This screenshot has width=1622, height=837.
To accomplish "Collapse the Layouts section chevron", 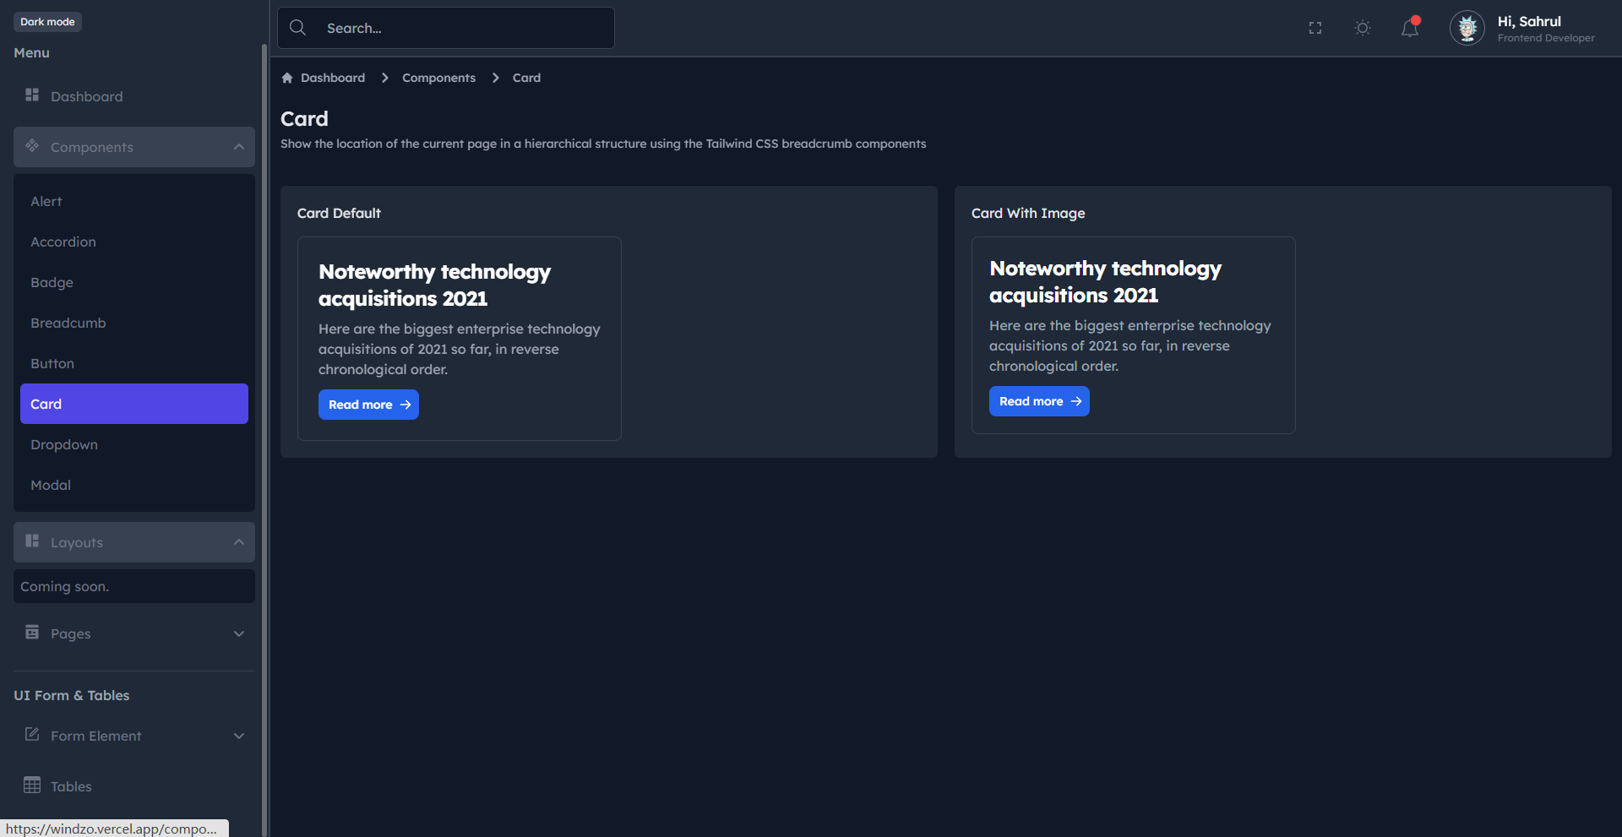I will pos(239,542).
